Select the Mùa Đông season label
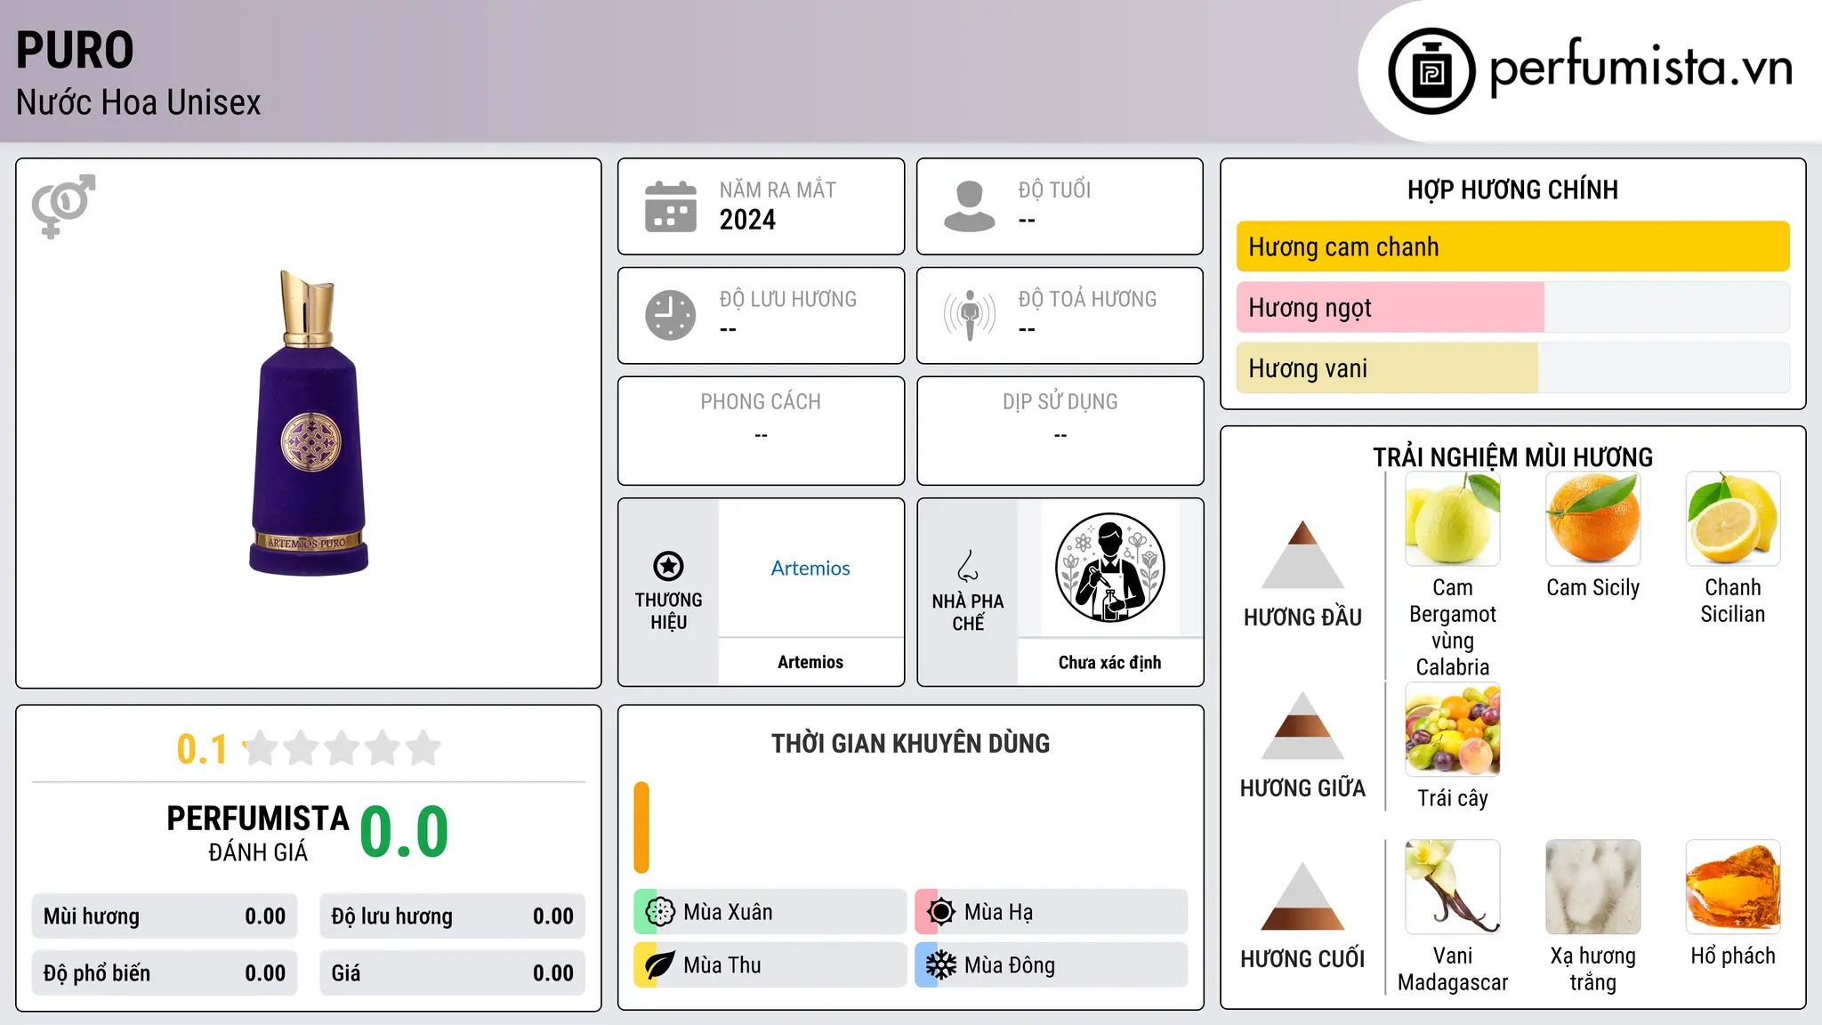The image size is (1822, 1025). [1010, 965]
